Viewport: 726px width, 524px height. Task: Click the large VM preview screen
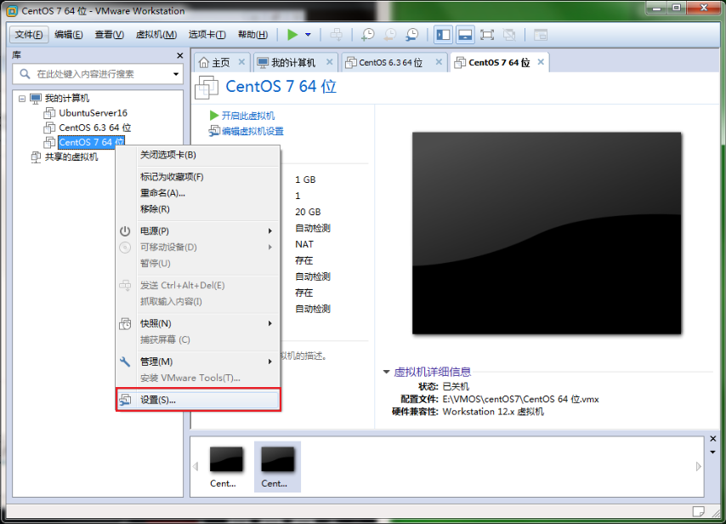(547, 233)
